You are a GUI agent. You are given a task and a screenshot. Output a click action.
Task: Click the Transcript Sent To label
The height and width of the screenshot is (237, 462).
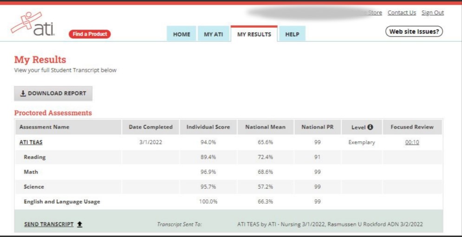coord(179,225)
